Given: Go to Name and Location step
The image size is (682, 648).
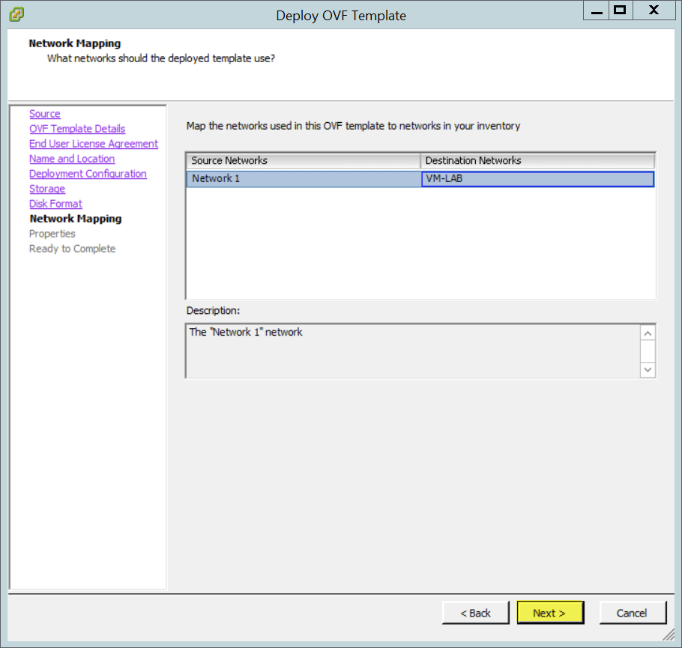Looking at the screenshot, I should click(x=72, y=159).
